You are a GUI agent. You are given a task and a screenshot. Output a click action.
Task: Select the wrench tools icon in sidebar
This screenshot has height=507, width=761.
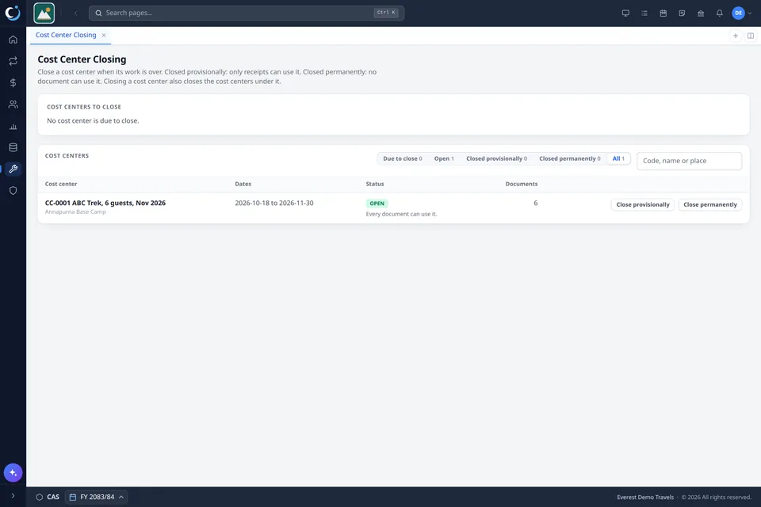click(13, 169)
